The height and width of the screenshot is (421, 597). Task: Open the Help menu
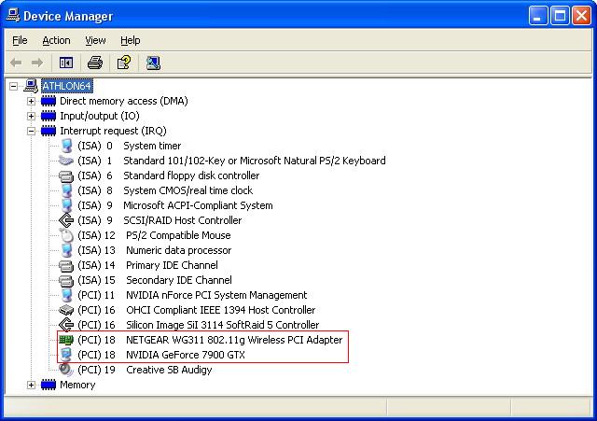point(131,40)
